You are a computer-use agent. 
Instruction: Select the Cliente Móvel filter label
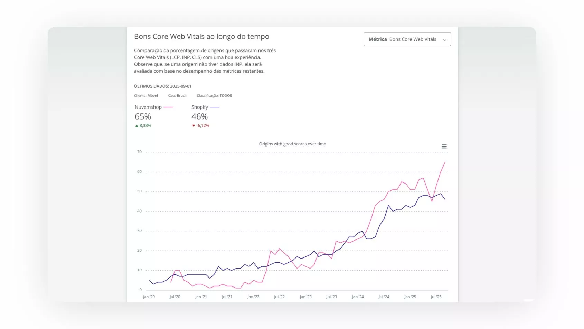coord(145,96)
